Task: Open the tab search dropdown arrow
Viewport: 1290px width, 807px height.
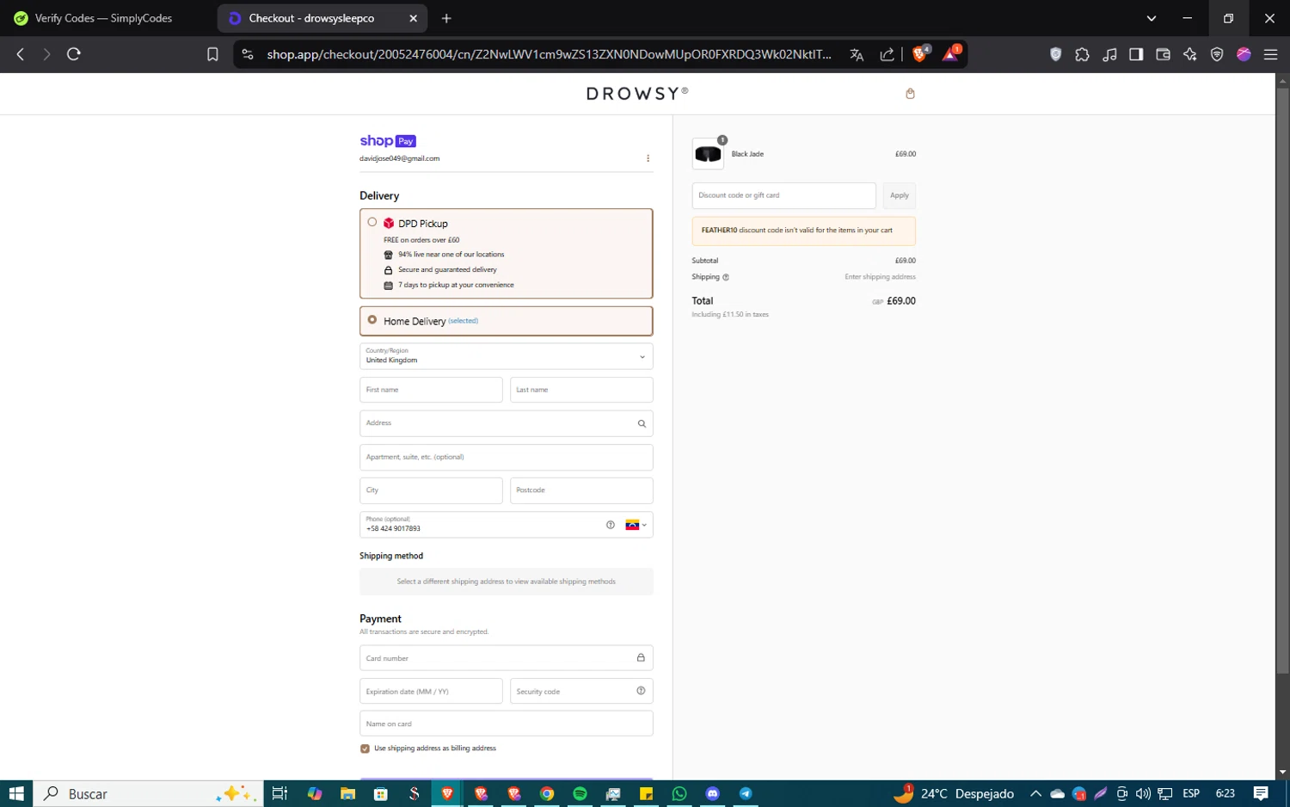Action: point(1151,18)
